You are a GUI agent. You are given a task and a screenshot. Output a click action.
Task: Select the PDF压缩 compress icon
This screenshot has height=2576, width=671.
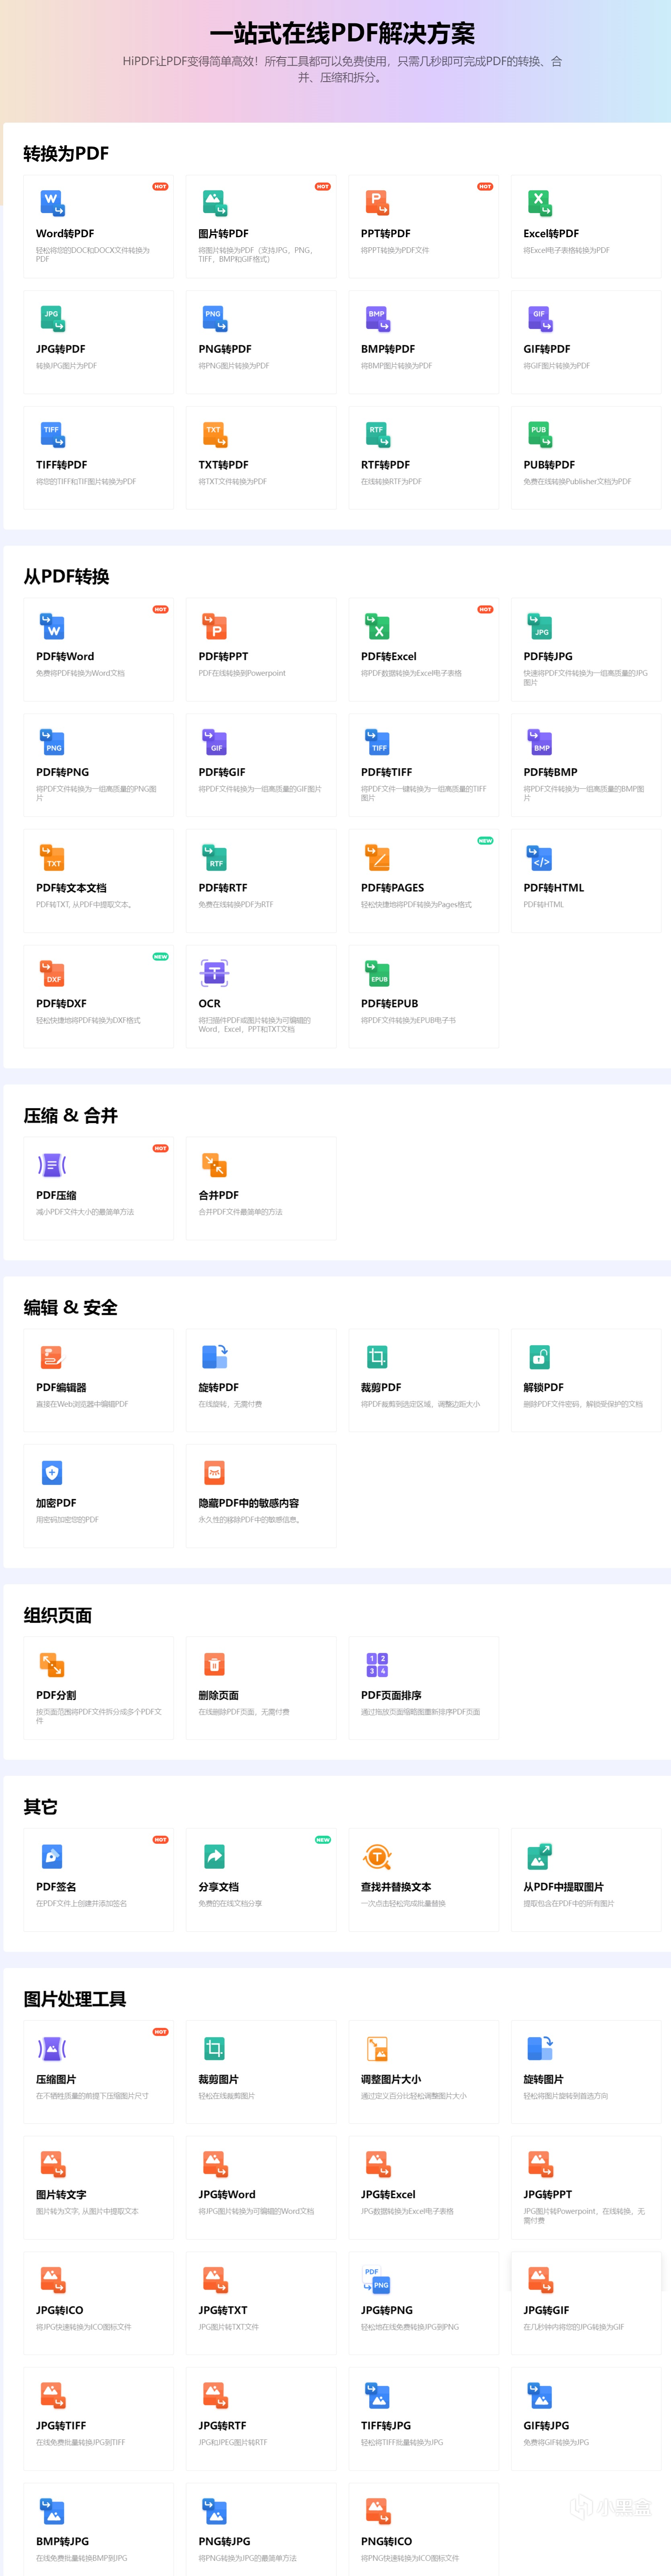52,1165
